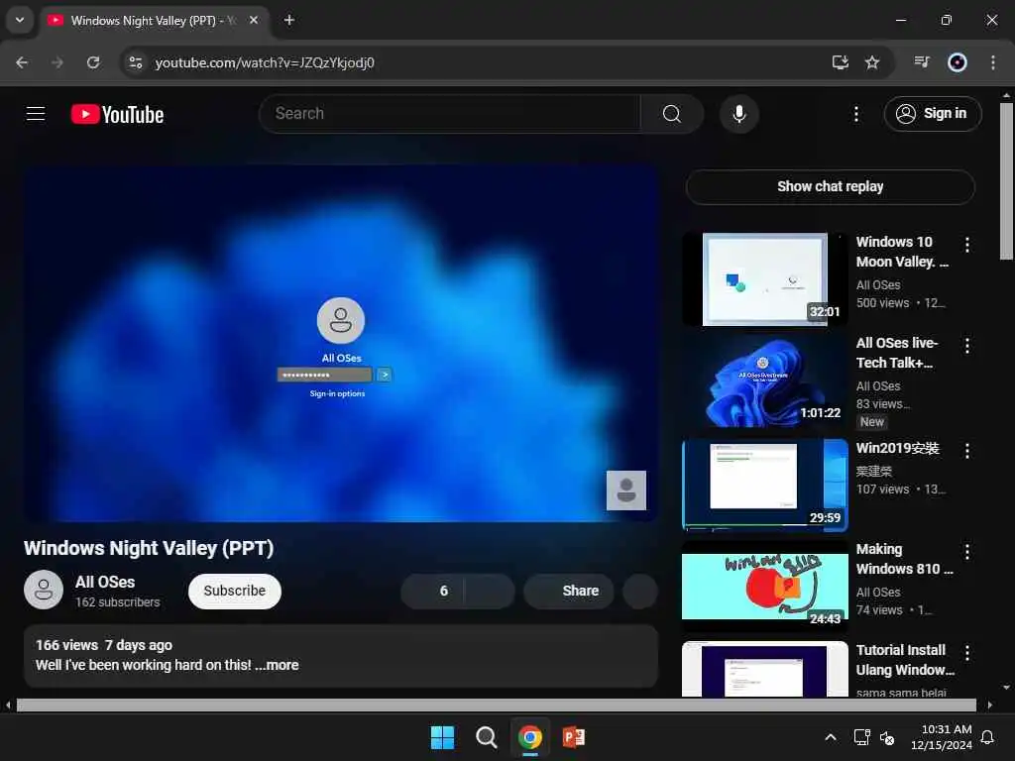Focus the YouTube Search field
The width and height of the screenshot is (1015, 761).
click(450, 114)
